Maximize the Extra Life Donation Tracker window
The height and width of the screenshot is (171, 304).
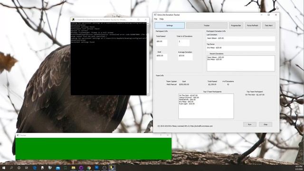coord(269,15)
